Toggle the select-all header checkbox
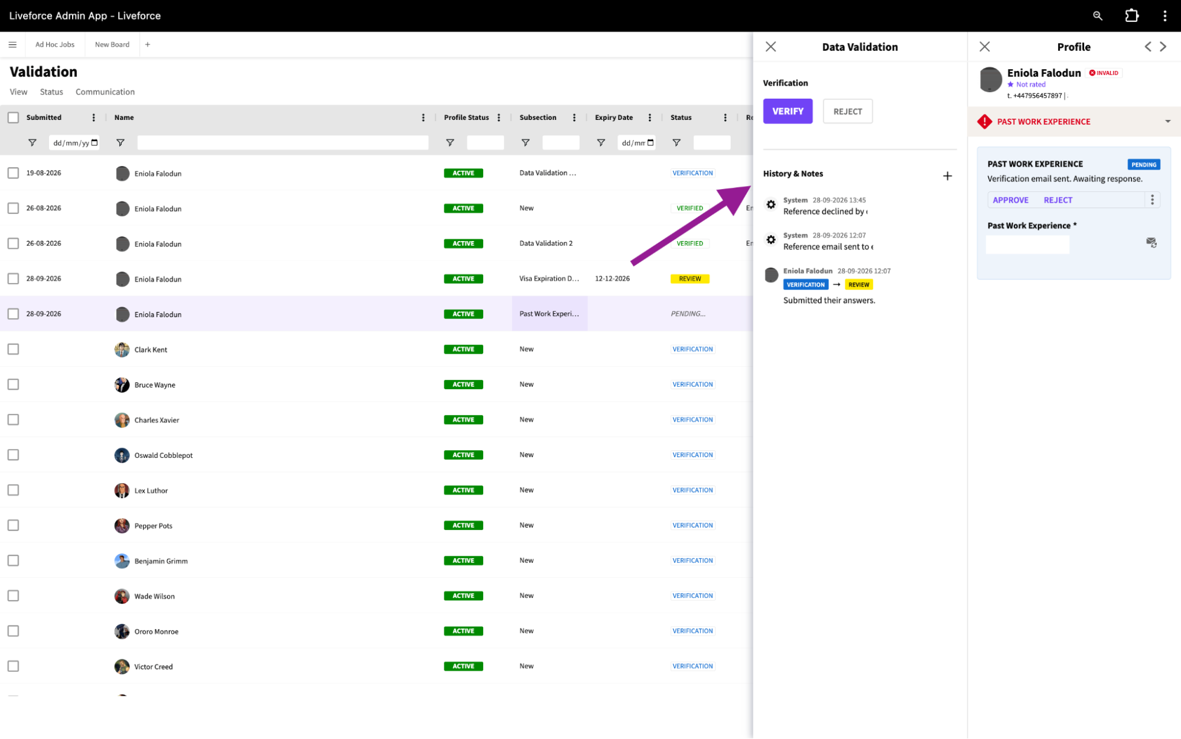The image size is (1181, 739). tap(13, 118)
